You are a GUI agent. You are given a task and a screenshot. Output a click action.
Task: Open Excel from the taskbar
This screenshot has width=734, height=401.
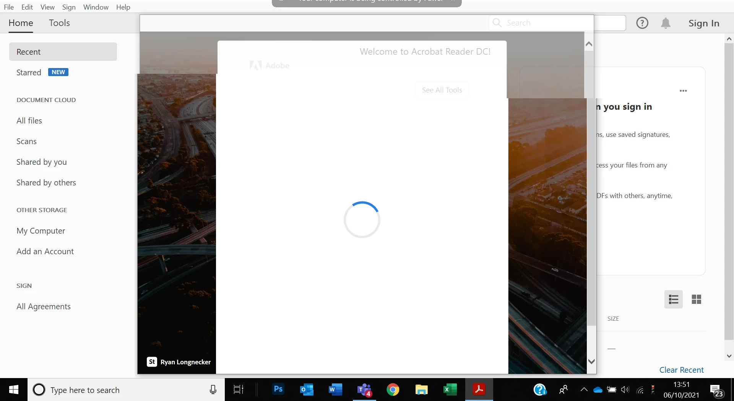[x=450, y=390]
